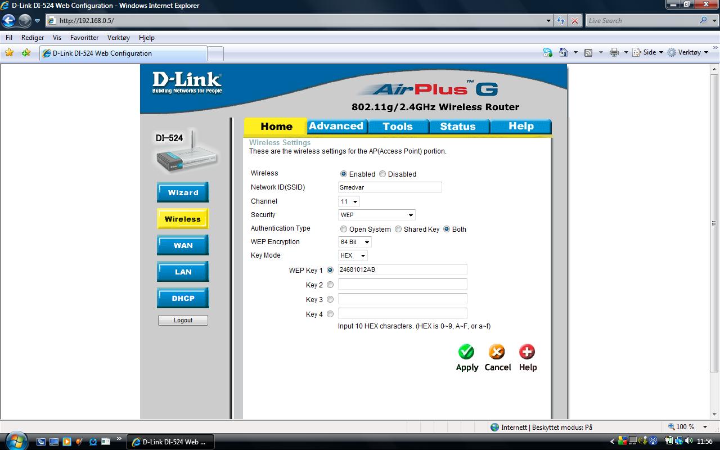
Task: Click the browser Back arrow button
Action: tap(8, 21)
